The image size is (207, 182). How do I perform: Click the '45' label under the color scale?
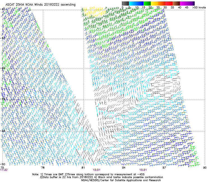pos(187,8)
